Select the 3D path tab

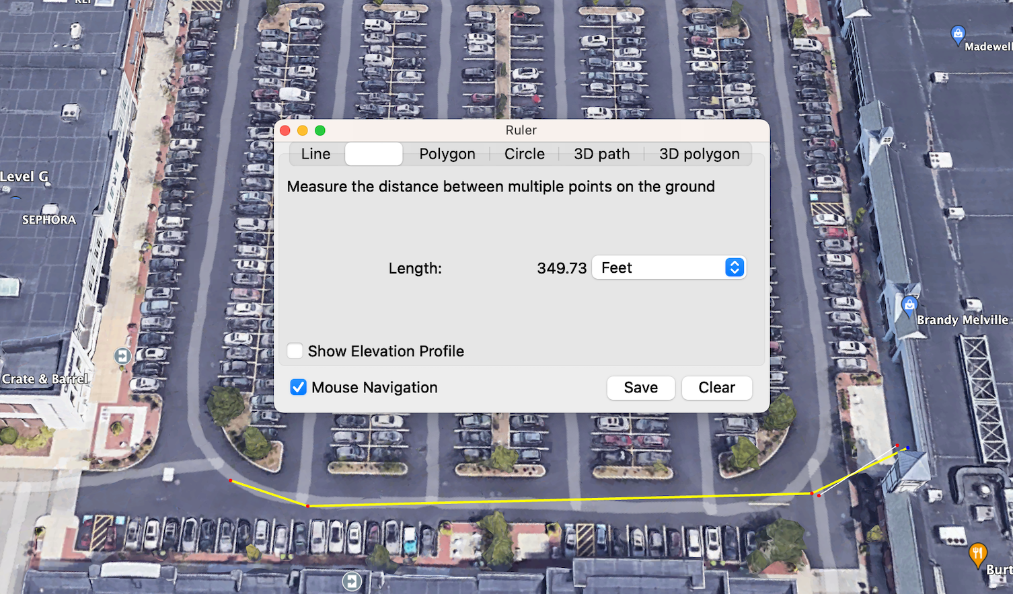601,154
